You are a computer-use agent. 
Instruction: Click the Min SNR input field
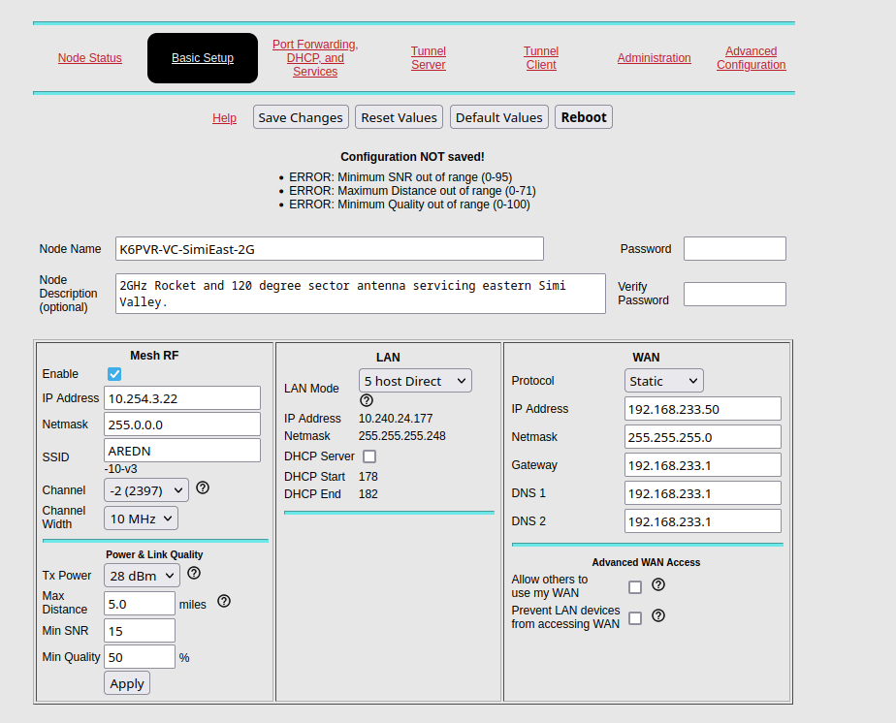click(139, 630)
